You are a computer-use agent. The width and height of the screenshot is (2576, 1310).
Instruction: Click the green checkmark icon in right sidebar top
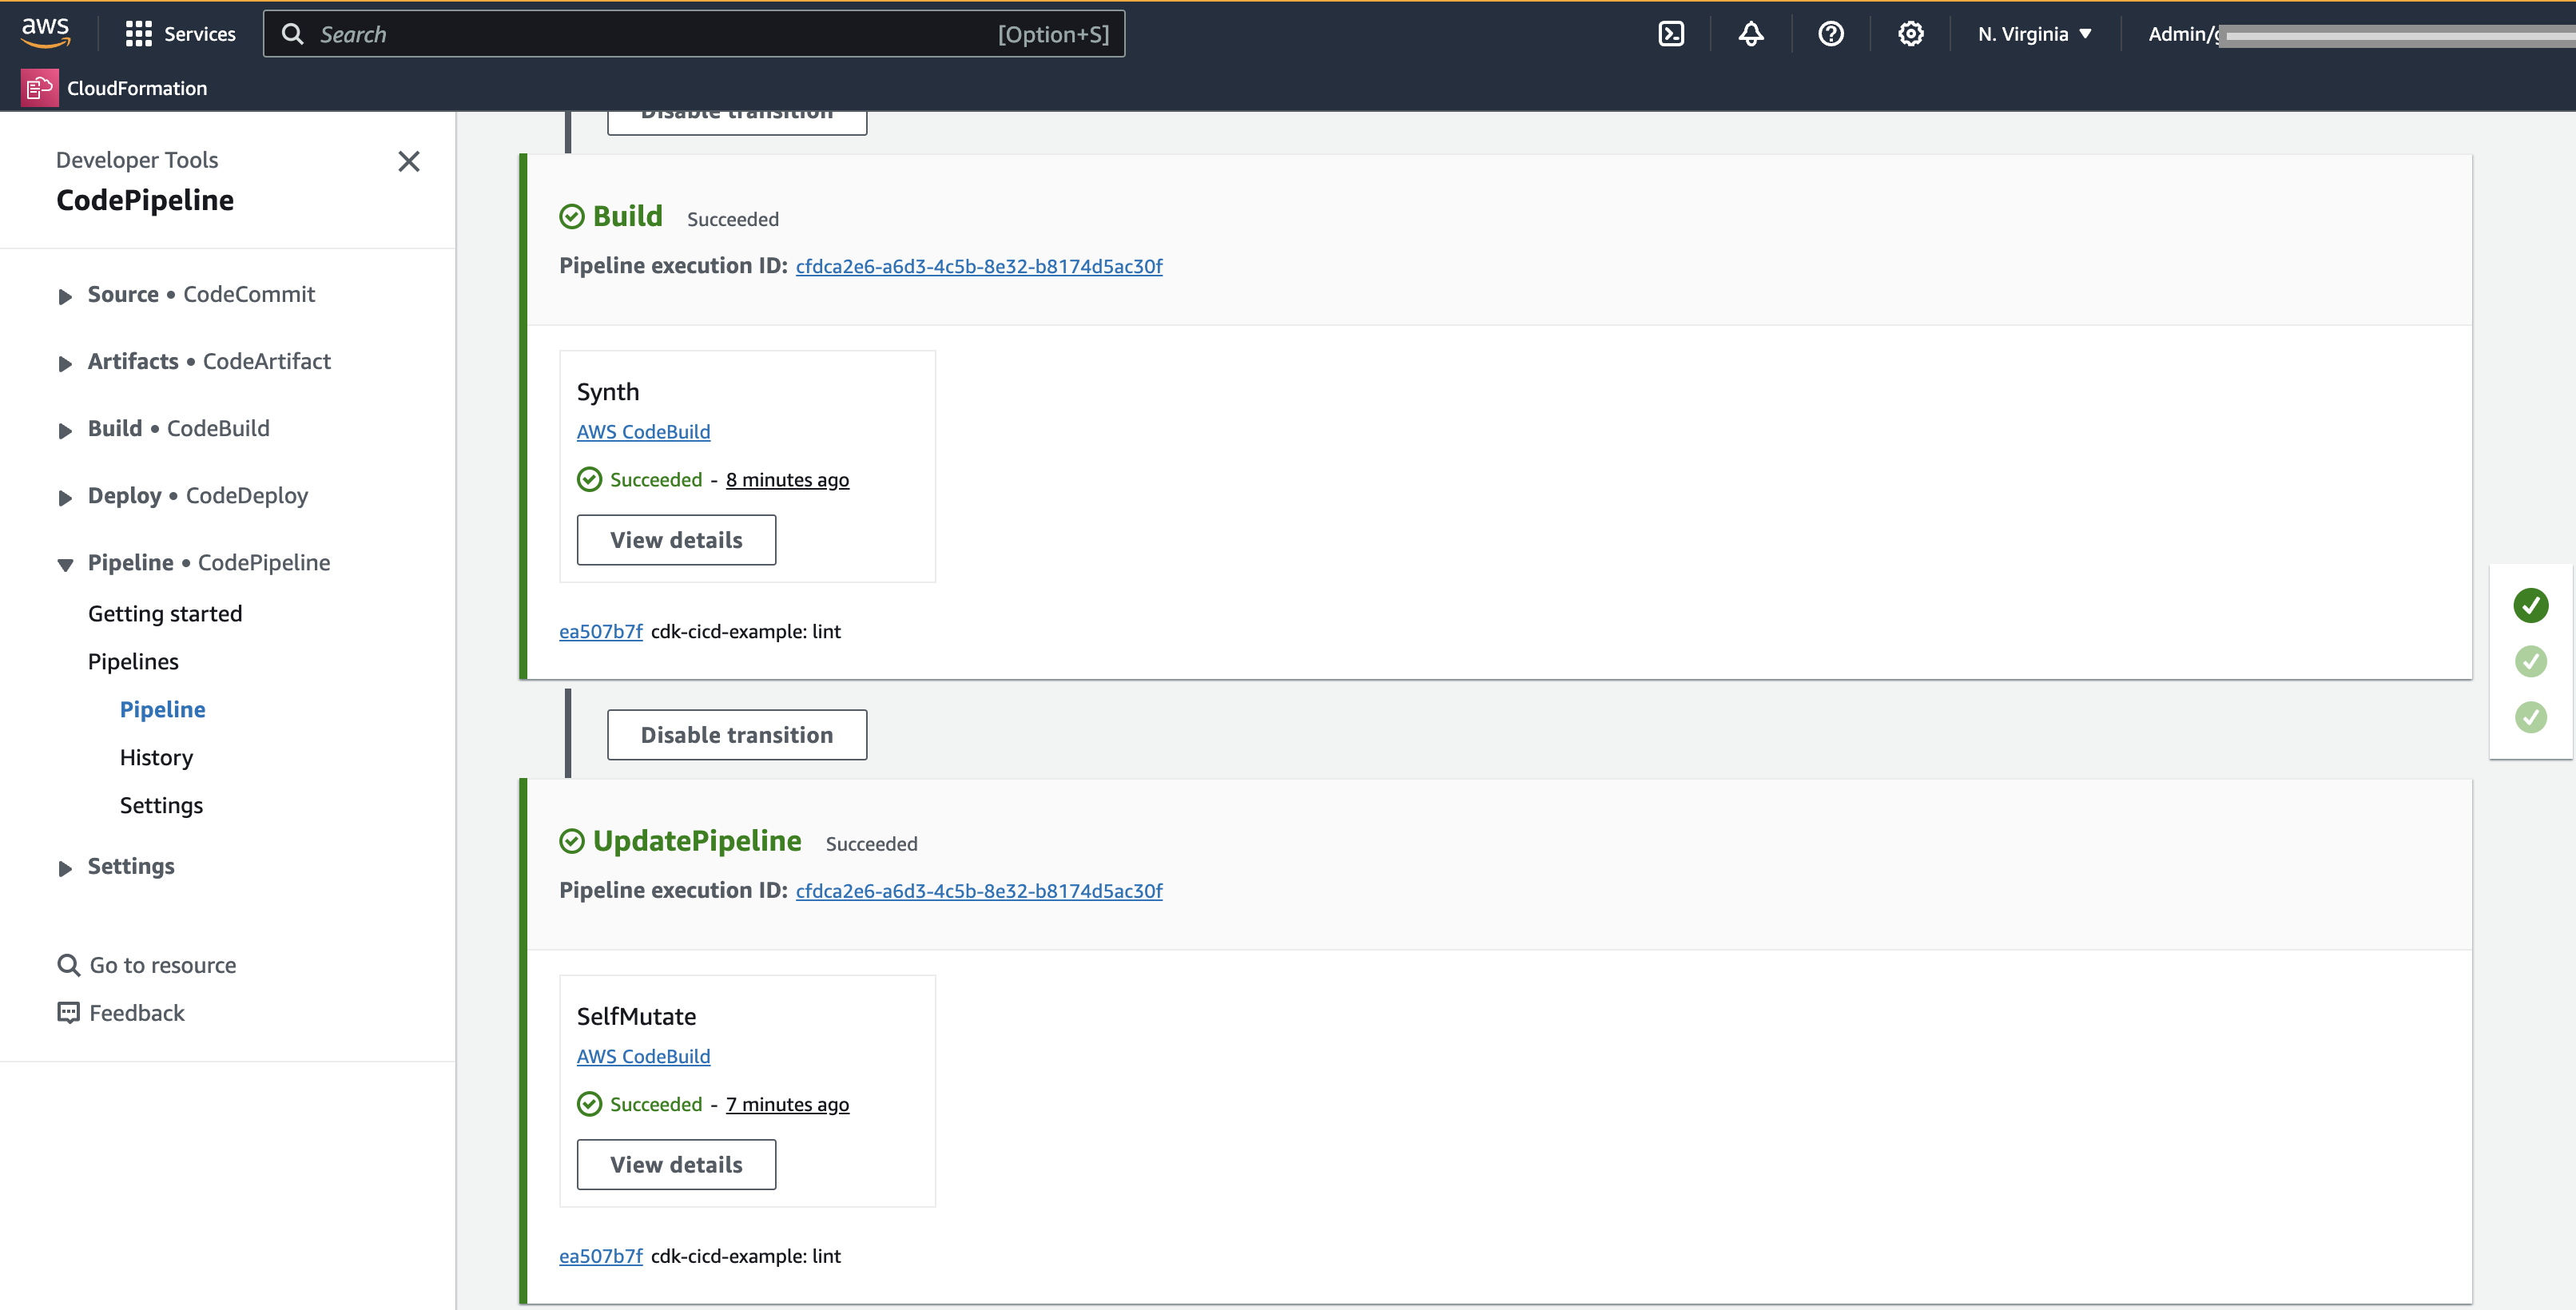tap(2533, 605)
